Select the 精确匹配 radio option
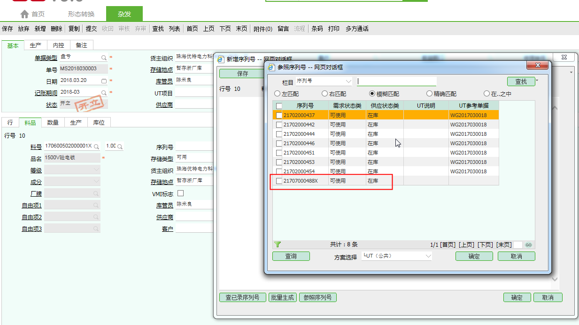This screenshot has height=325, width=579. [429, 94]
